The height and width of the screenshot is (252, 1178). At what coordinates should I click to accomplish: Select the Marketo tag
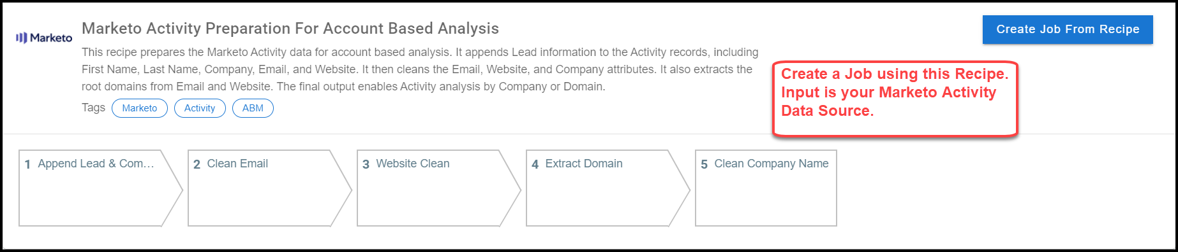(x=140, y=108)
